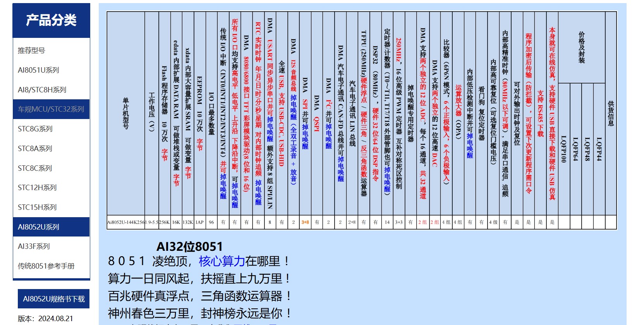Click the 132K xdata SRAM cell
Viewport: 632px width, 325px height.
188,222
